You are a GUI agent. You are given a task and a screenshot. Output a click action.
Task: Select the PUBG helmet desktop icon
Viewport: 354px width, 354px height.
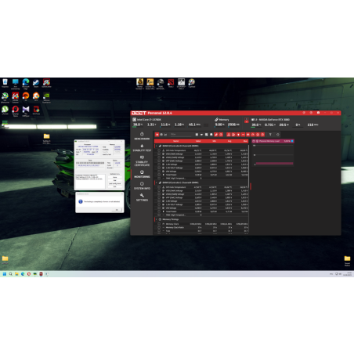(161, 84)
